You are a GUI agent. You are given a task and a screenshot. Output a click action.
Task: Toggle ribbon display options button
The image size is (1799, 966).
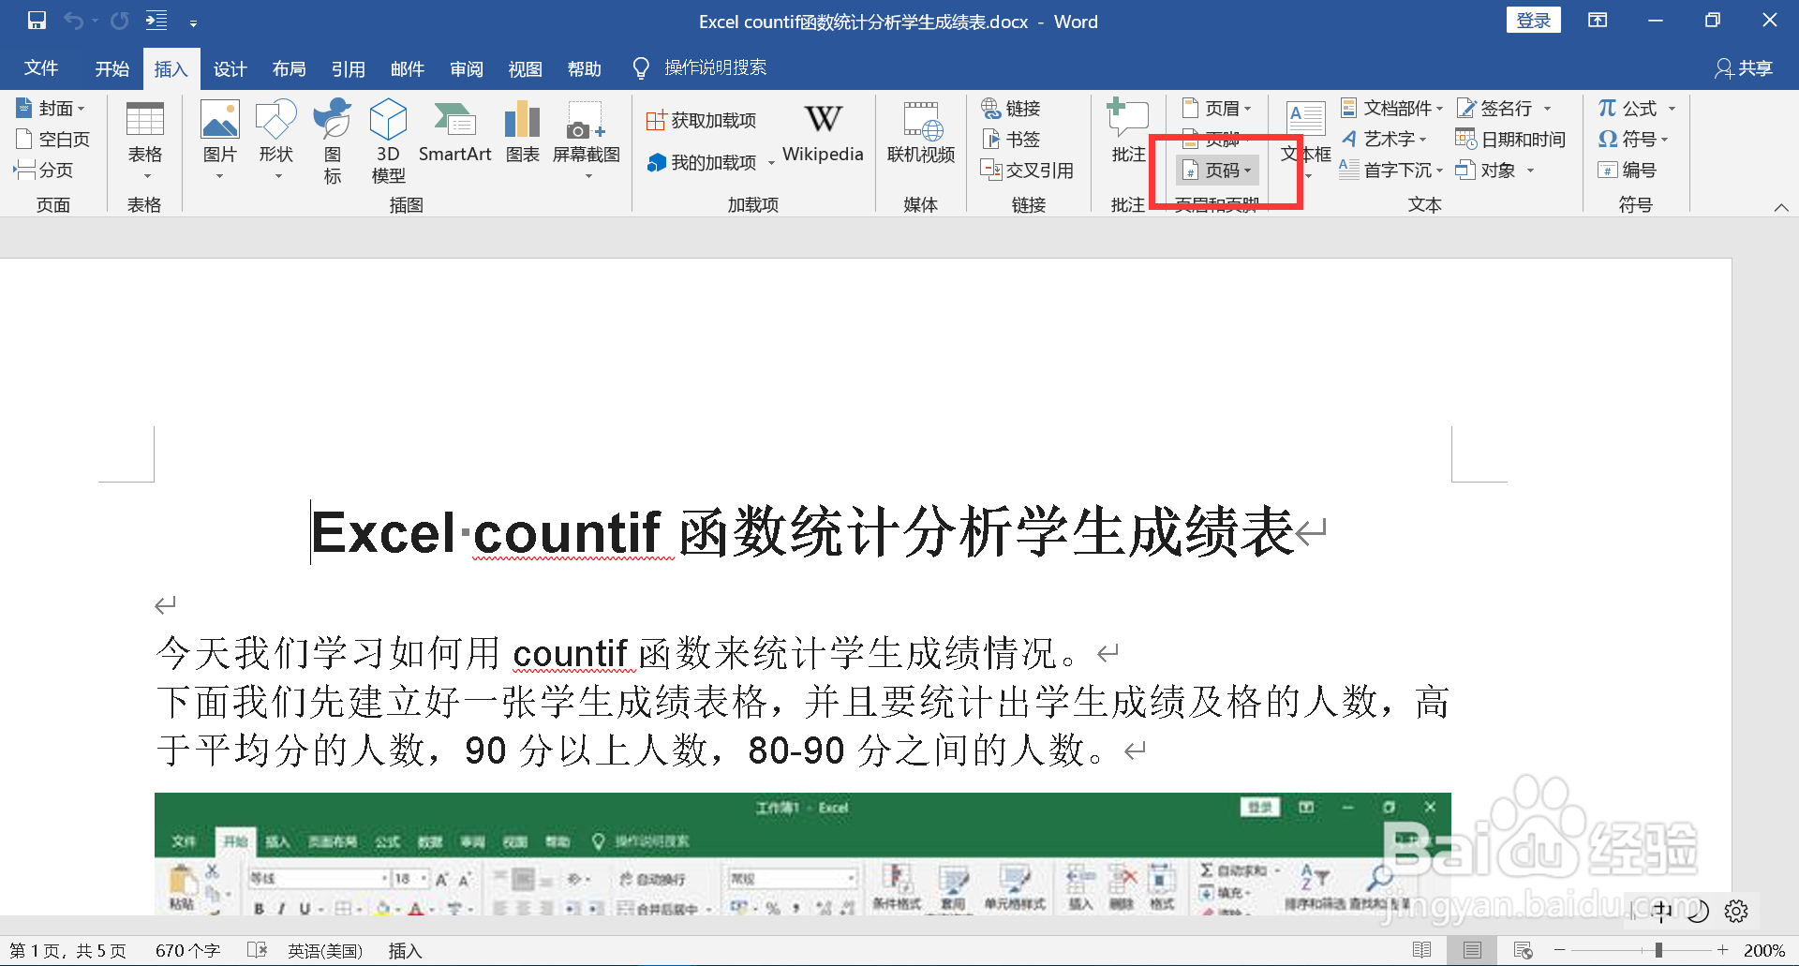coord(1598,21)
